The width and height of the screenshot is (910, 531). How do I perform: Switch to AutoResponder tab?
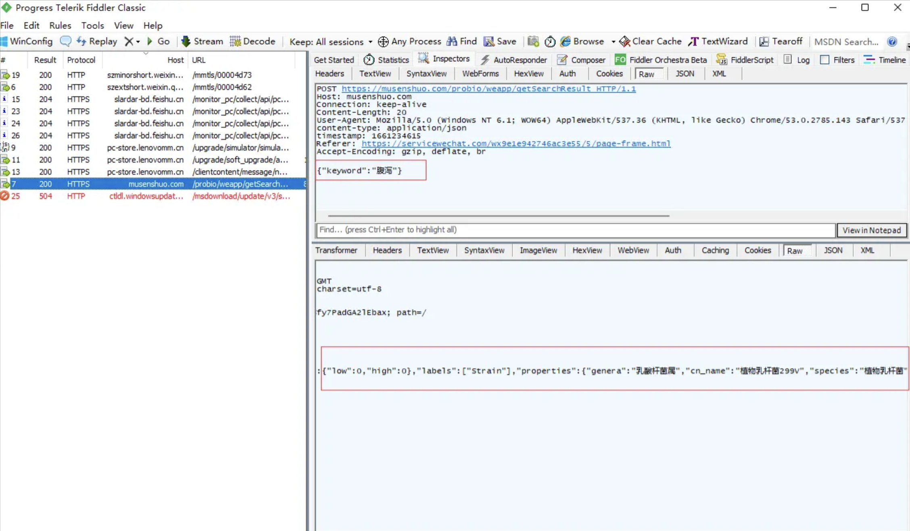click(x=514, y=60)
